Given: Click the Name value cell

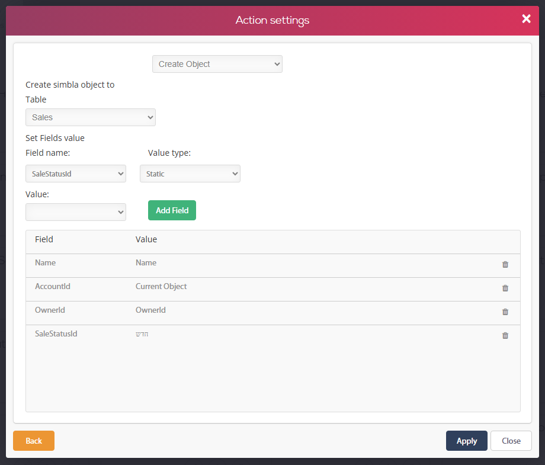Looking at the screenshot, I should tap(146, 263).
